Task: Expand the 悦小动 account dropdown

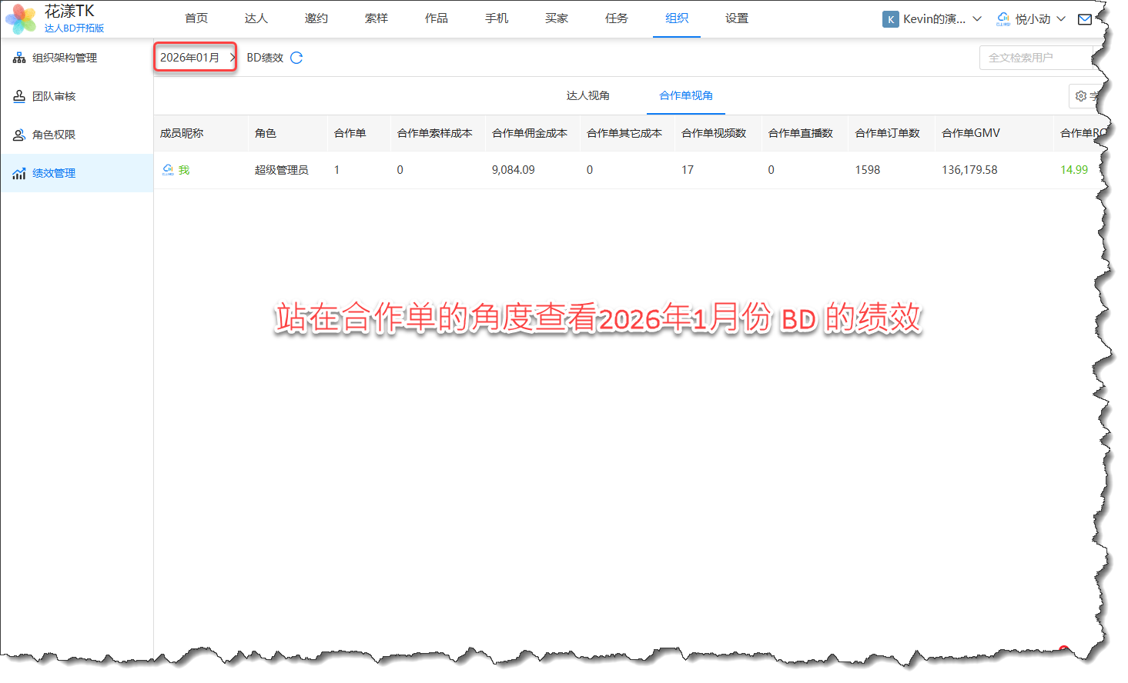Action: [x=1060, y=19]
